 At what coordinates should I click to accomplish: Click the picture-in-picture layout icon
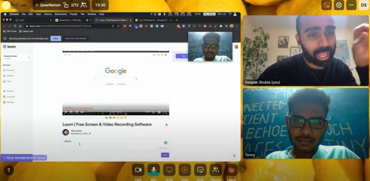click(x=326, y=5)
